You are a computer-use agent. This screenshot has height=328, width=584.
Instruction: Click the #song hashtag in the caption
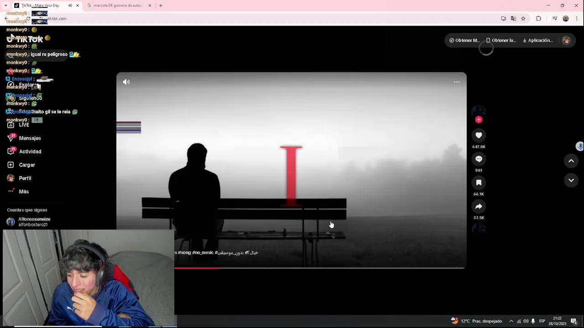coord(184,252)
